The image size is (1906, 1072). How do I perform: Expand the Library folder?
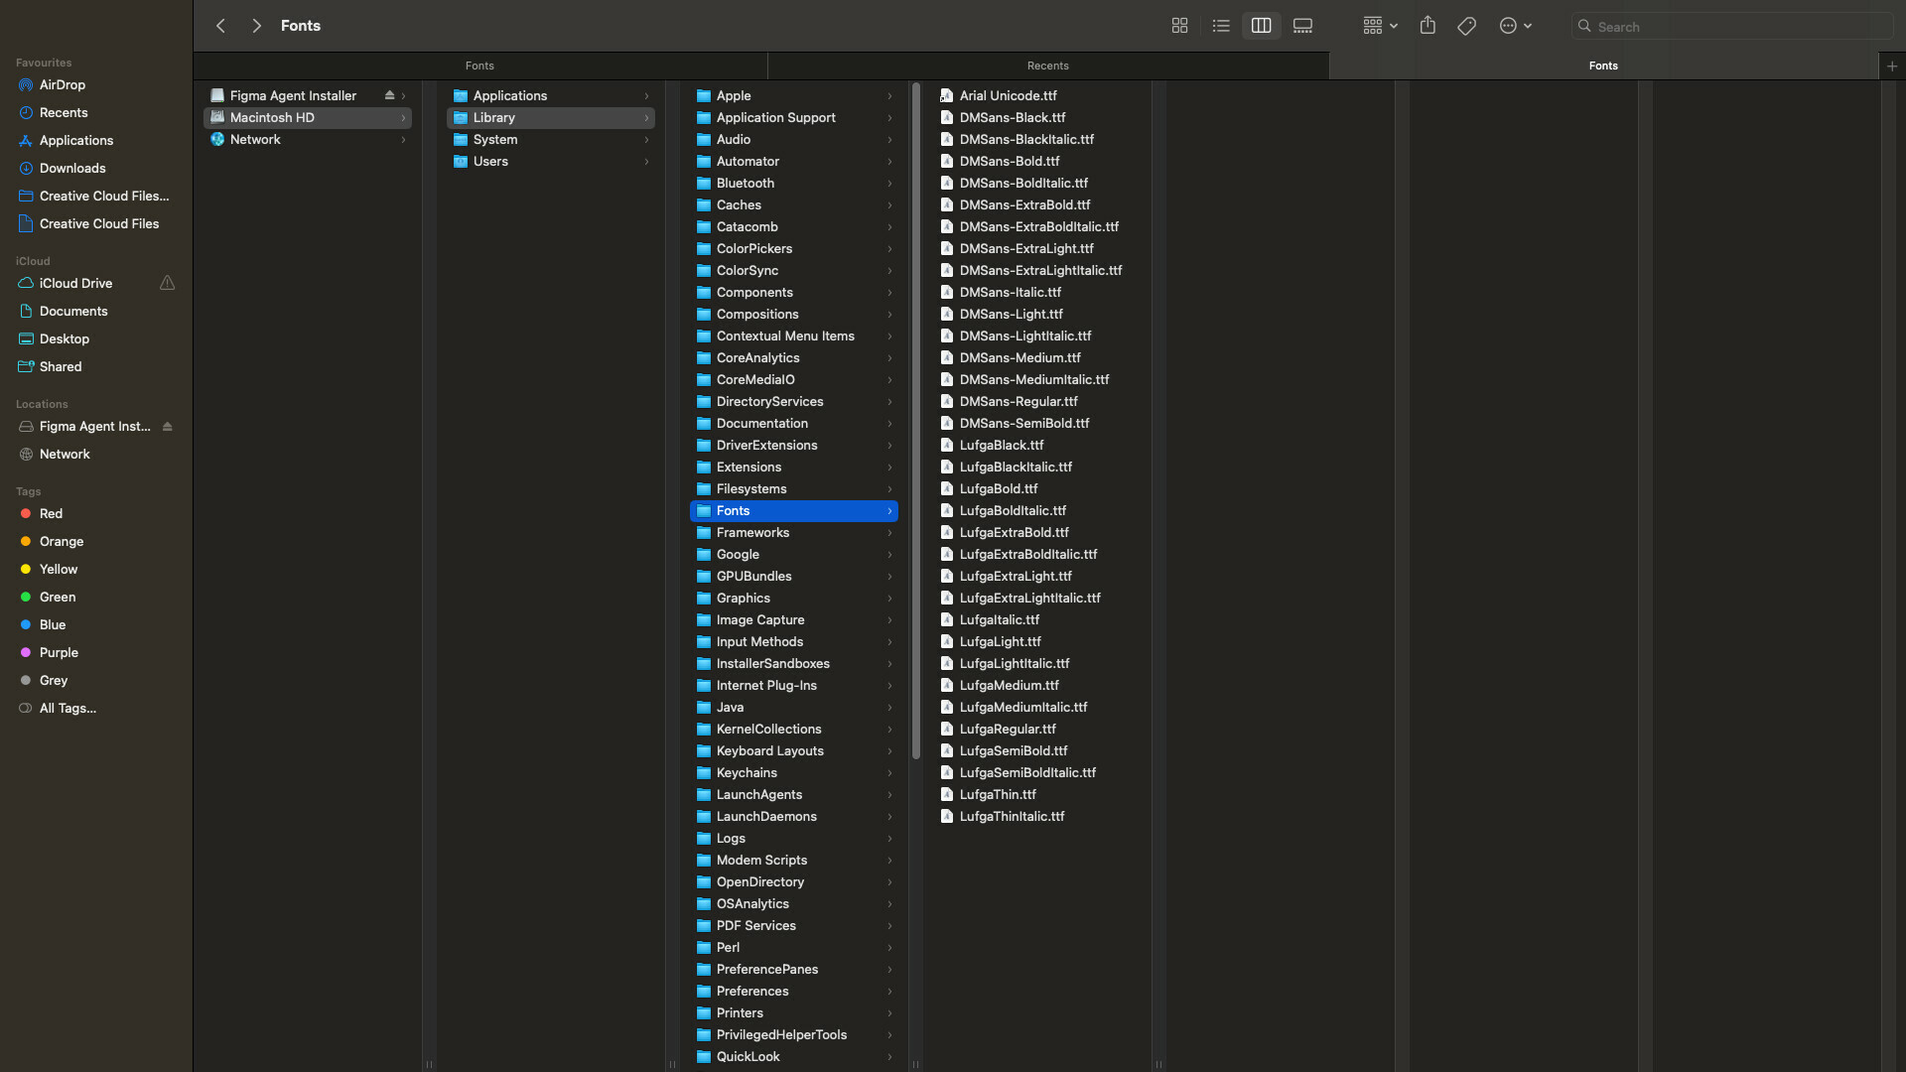(645, 116)
